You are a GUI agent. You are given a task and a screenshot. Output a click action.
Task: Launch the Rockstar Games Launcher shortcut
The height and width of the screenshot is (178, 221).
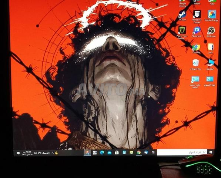(x=197, y=14)
